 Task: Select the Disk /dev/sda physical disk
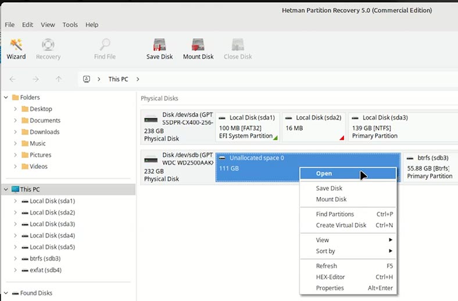(x=178, y=127)
